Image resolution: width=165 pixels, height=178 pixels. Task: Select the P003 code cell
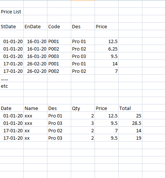coord(59,56)
